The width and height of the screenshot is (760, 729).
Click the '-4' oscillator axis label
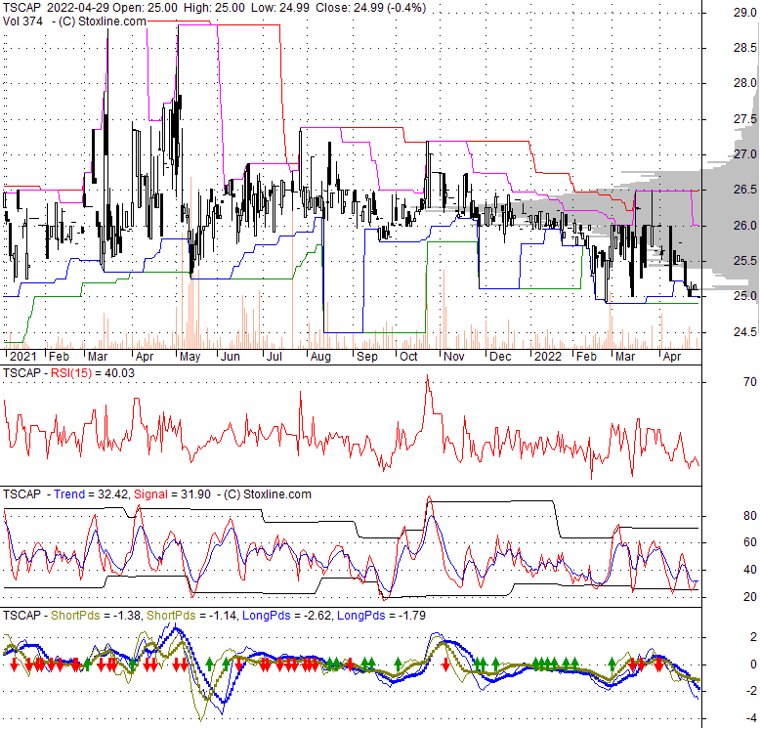[x=750, y=718]
